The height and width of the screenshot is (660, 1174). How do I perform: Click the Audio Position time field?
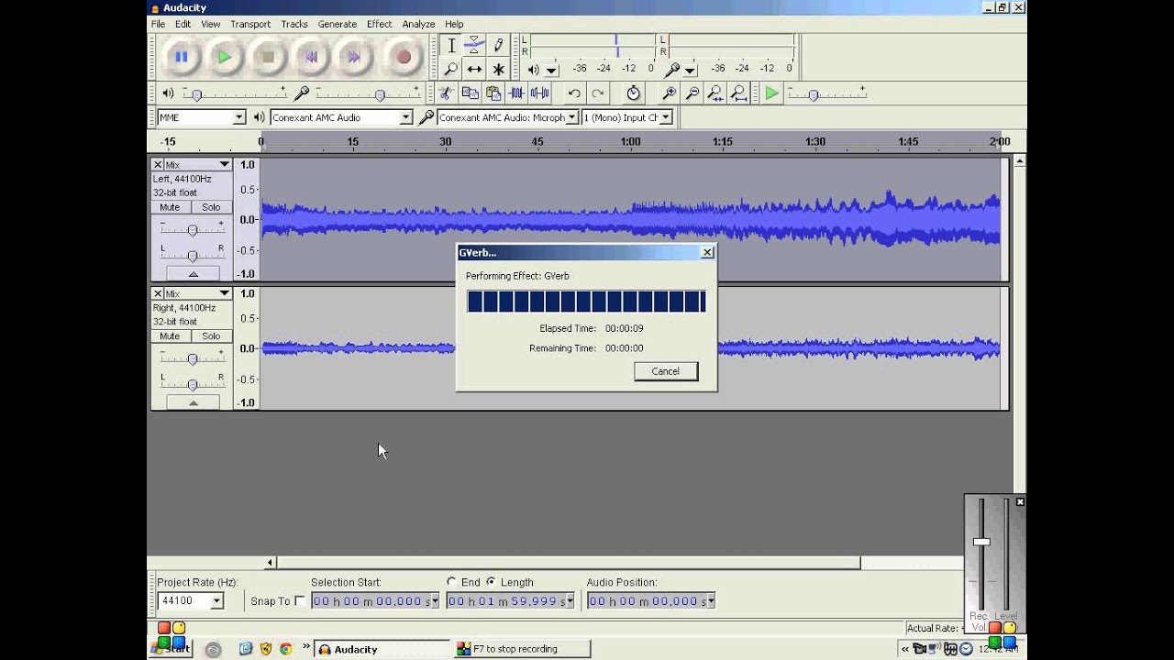tap(650, 601)
